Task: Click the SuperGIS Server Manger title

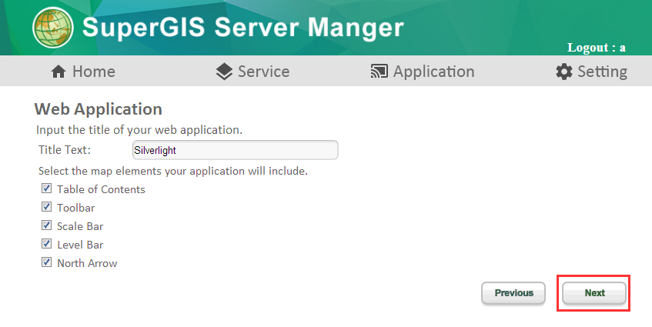Action: tap(242, 28)
